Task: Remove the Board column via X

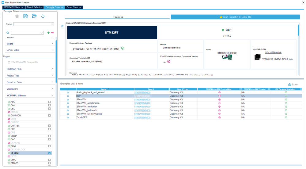Action: click(x=168, y=89)
